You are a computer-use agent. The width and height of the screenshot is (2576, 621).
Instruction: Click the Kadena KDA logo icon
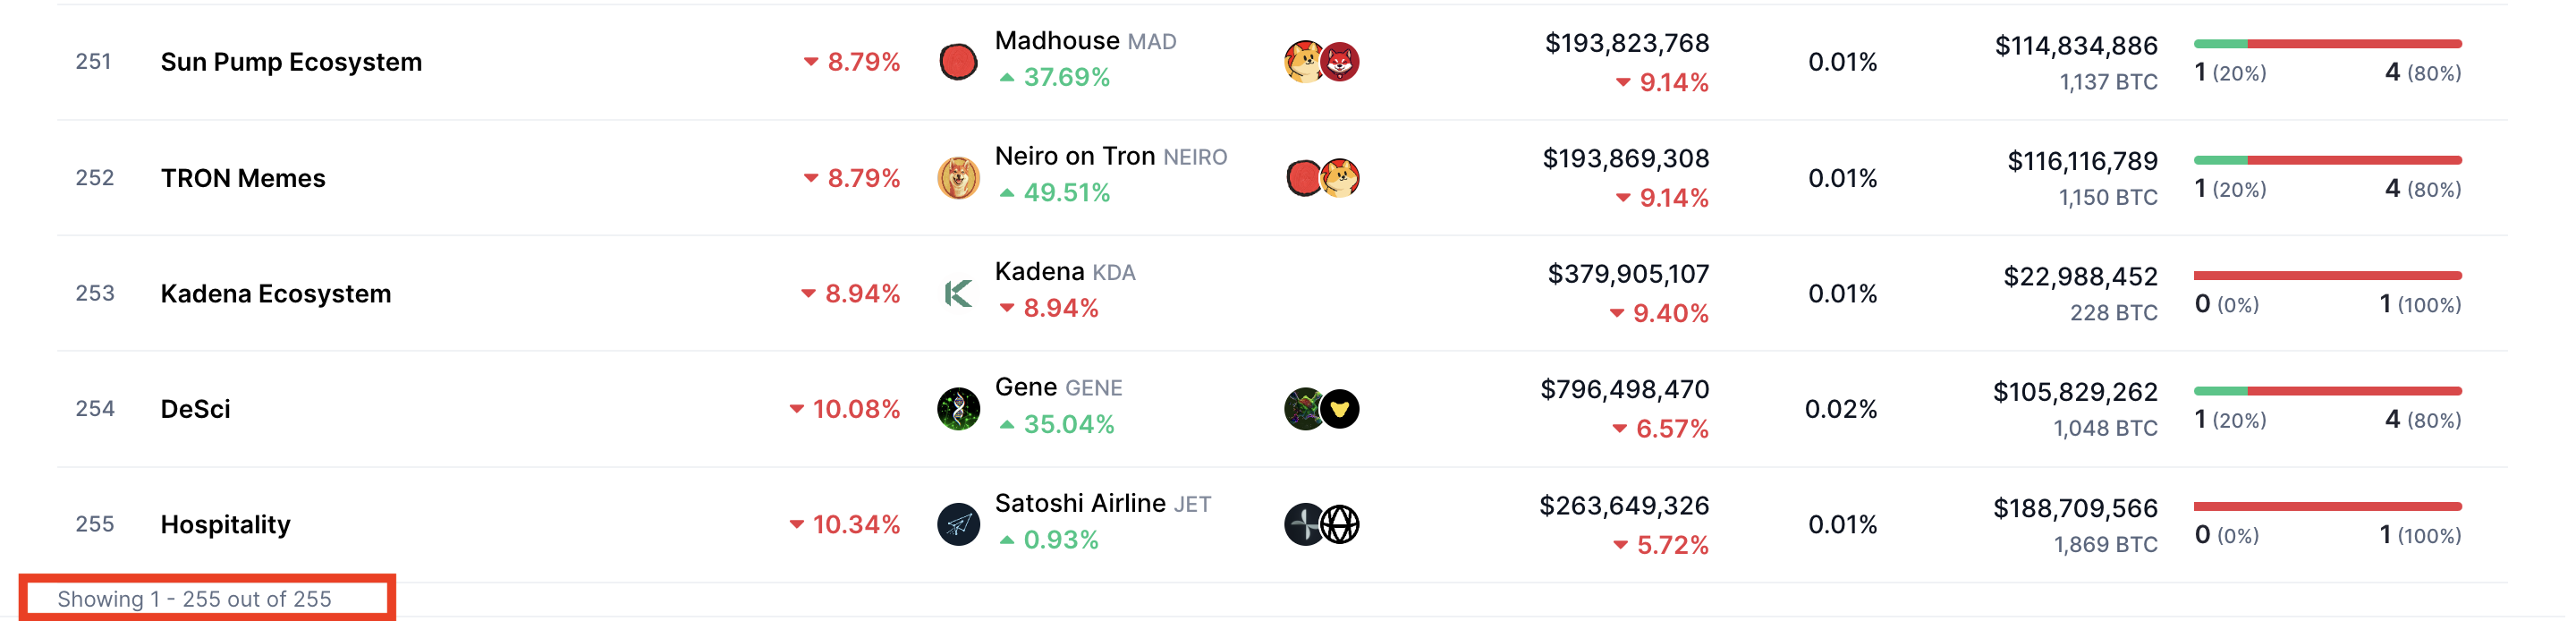[958, 293]
